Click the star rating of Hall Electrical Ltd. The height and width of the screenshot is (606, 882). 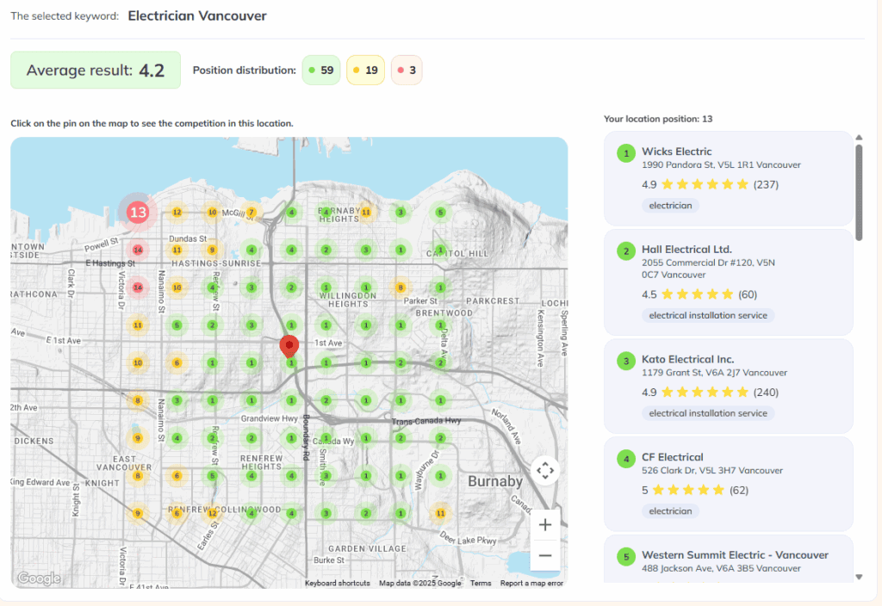698,294
